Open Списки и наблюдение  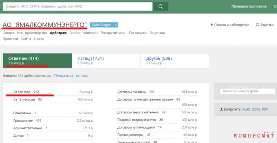click(232, 25)
